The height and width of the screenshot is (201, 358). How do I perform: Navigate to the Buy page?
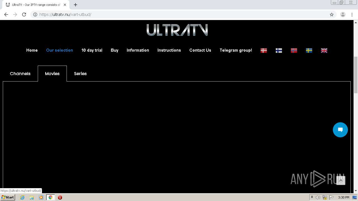[x=114, y=50]
